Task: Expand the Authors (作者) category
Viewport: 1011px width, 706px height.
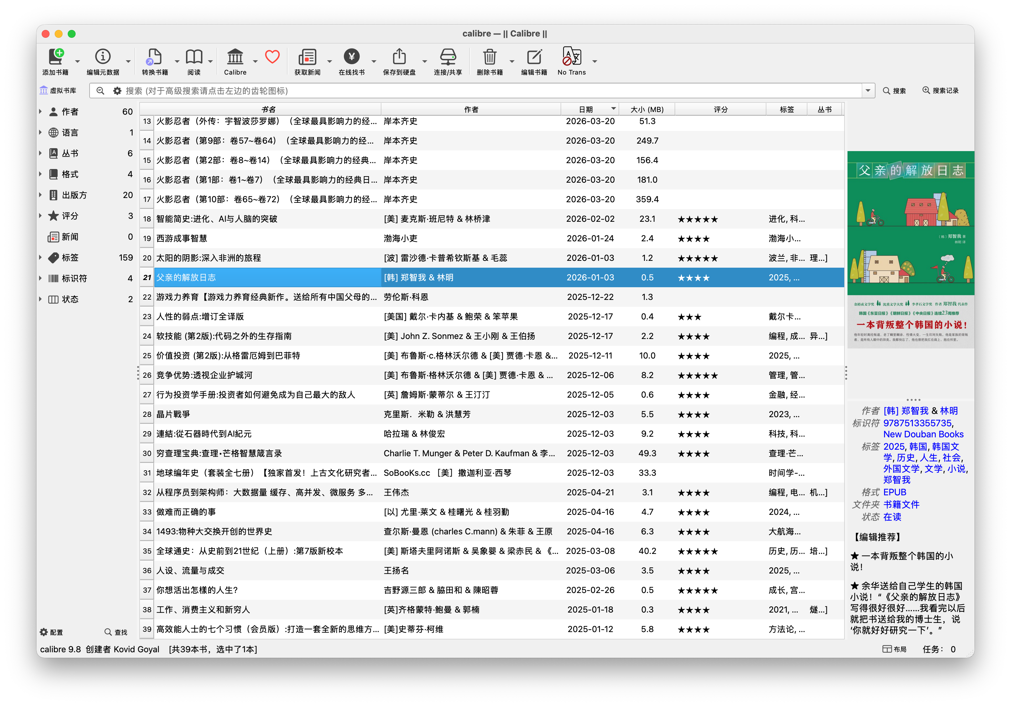Action: pos(40,112)
